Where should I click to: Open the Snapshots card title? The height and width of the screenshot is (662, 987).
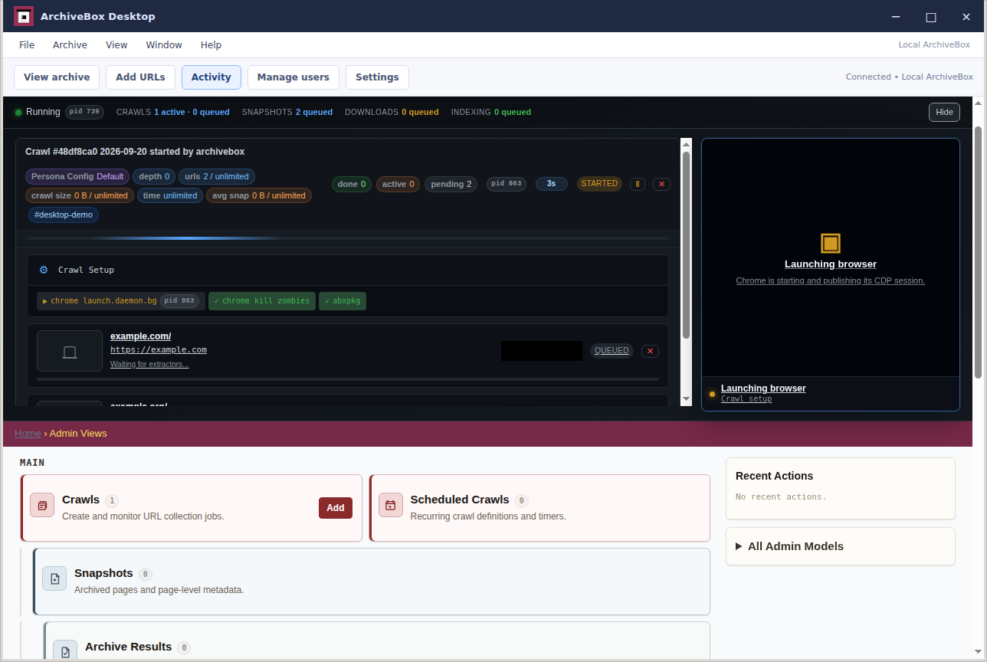coord(103,573)
